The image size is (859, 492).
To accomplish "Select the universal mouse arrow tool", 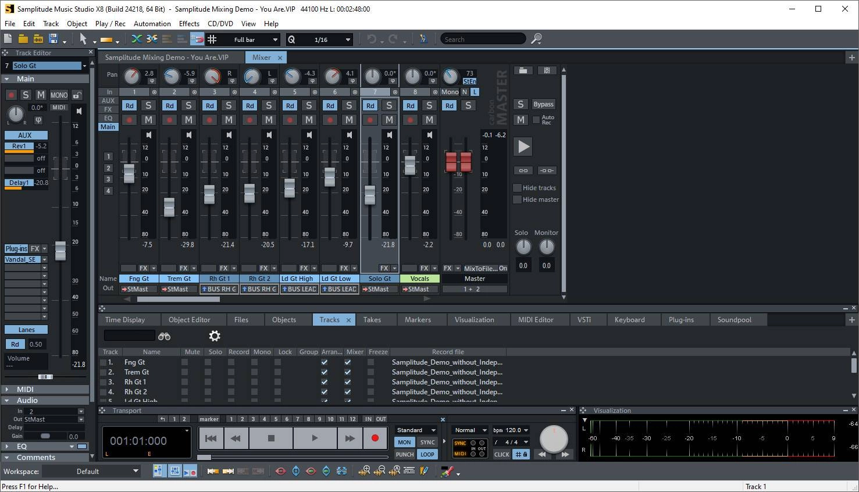I will click(x=83, y=39).
